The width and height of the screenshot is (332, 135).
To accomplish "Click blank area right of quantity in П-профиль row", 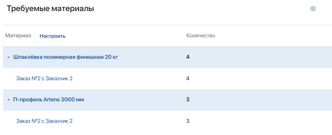I will pos(261,99).
